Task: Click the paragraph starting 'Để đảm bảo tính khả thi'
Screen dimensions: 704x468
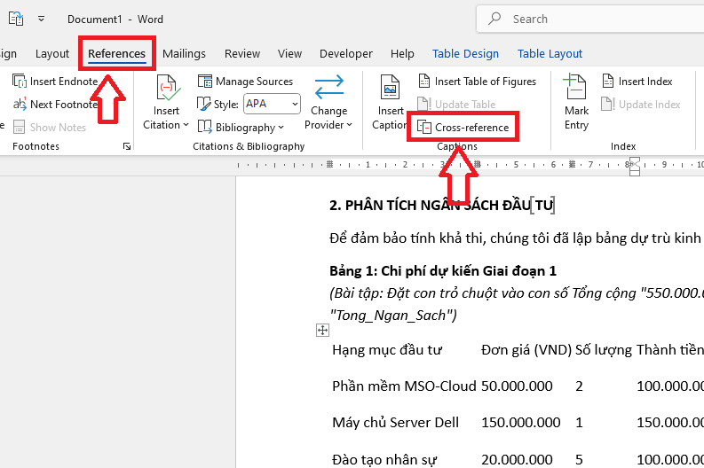Action: pyautogui.click(x=517, y=238)
